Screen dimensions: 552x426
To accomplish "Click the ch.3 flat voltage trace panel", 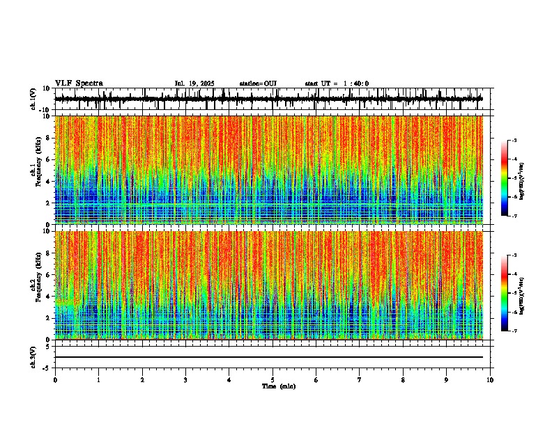I will pyautogui.click(x=273, y=357).
